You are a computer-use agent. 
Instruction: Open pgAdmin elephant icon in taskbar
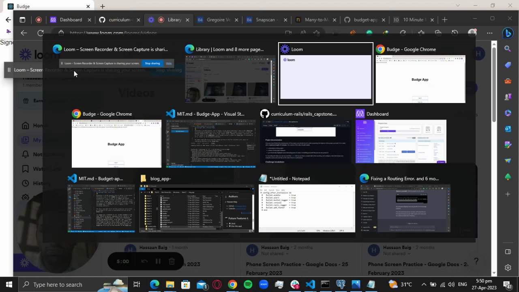tap(341, 284)
